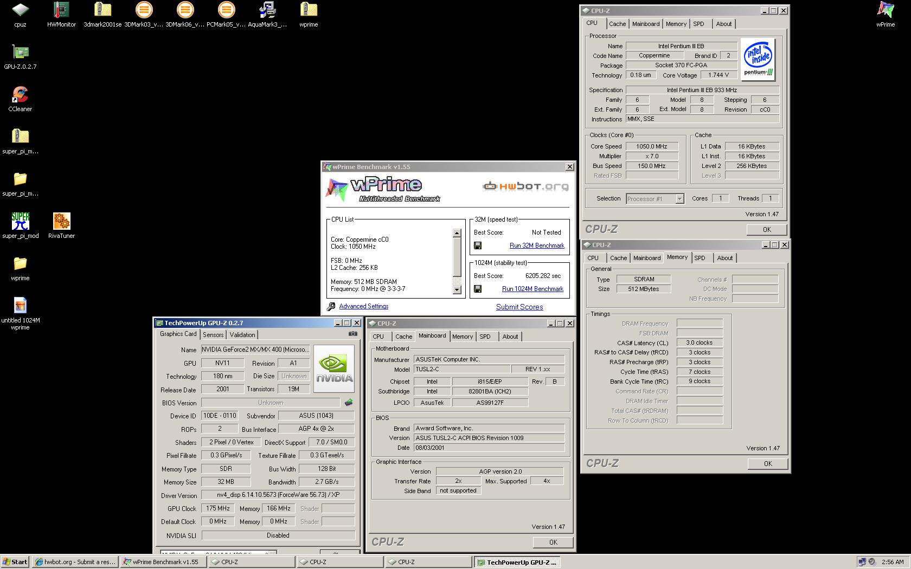The width and height of the screenshot is (911, 569).
Task: Click the taskbar clock showing 2:56 AM
Action: 893,562
